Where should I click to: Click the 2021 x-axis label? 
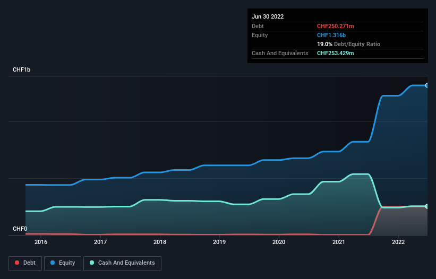tap(339, 242)
